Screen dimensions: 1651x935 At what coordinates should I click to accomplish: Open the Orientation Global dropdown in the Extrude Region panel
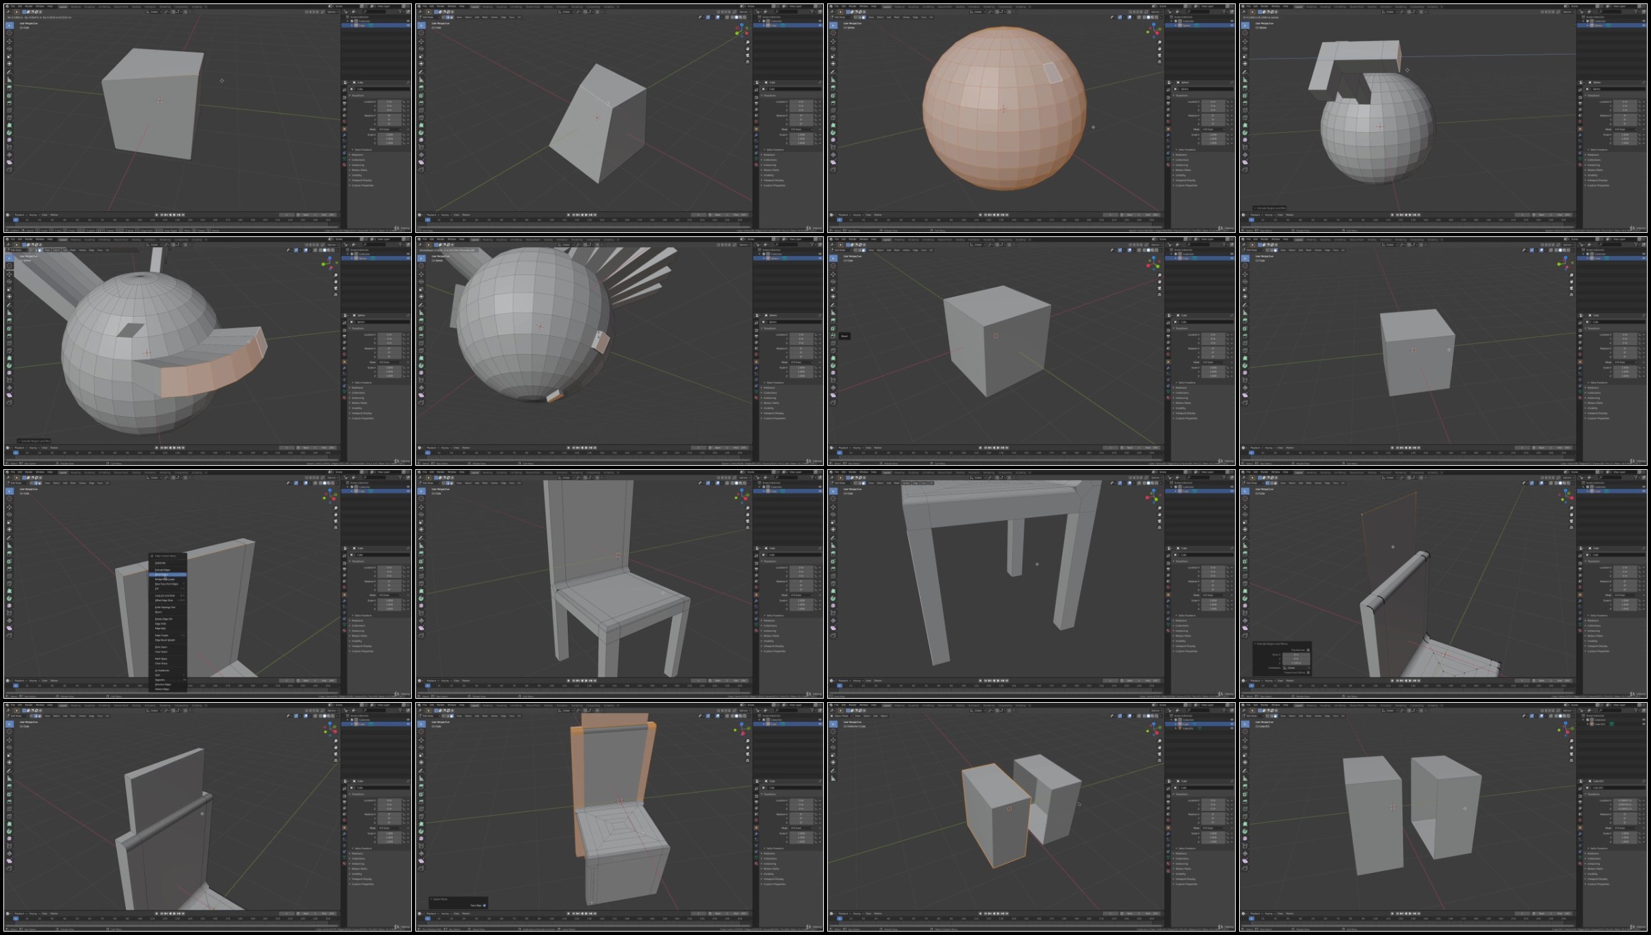coord(1296,667)
